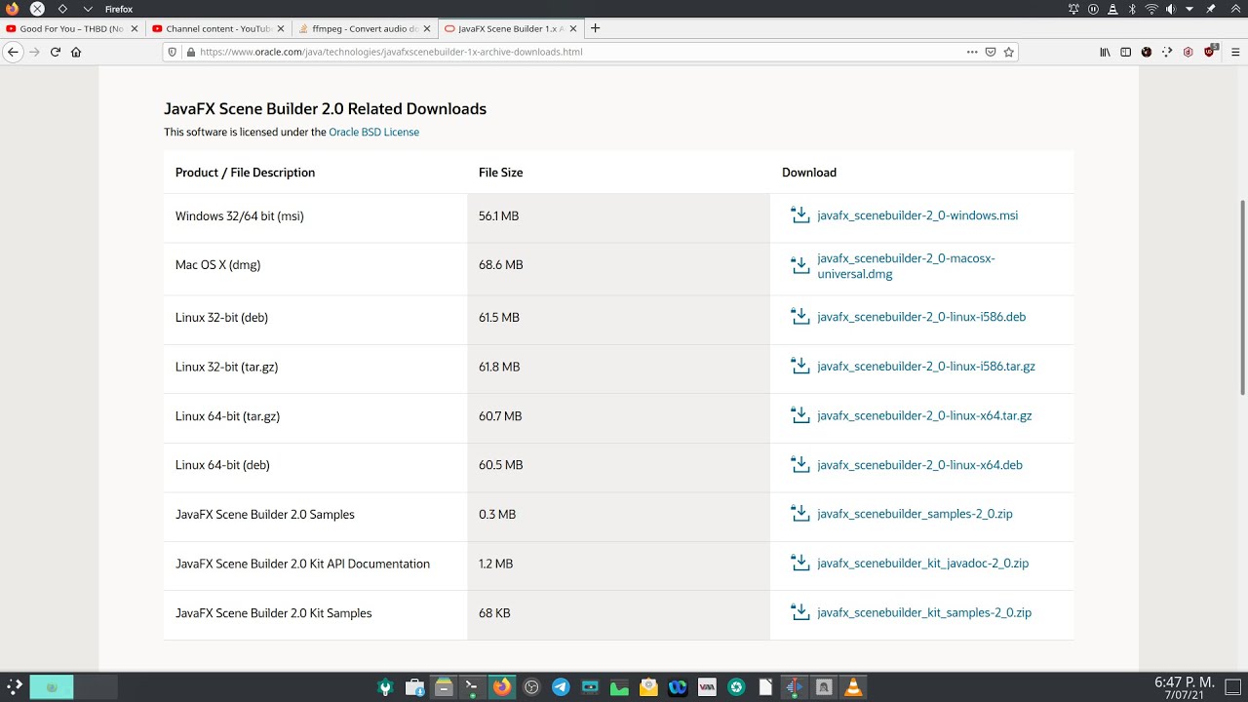Screen dimensions: 1248x702
Task: Open the Firefox library icon
Action: (1105, 52)
